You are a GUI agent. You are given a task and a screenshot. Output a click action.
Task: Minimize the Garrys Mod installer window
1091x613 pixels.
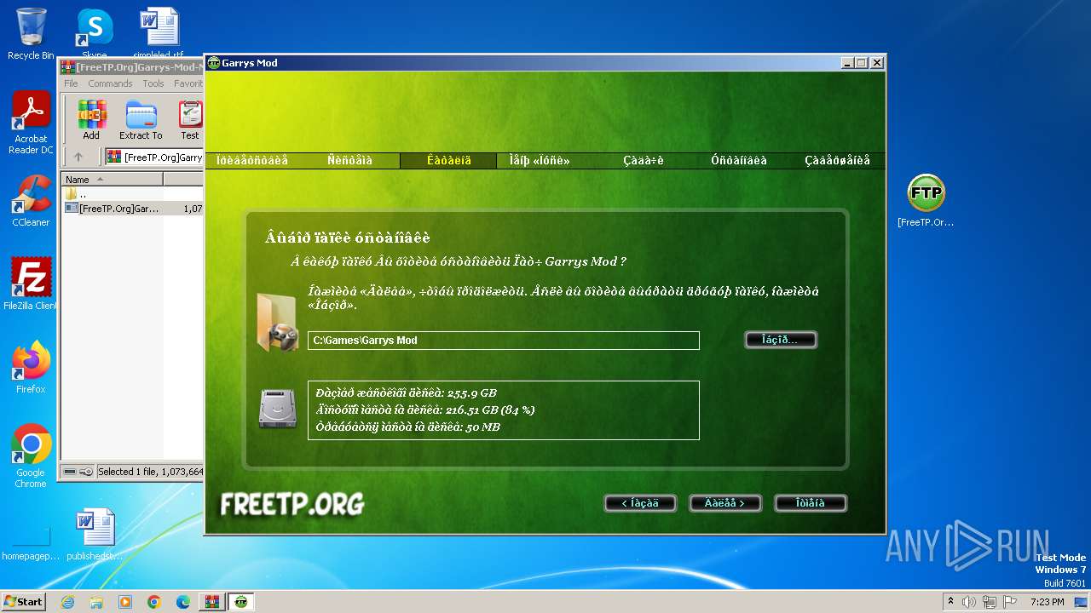click(x=846, y=63)
